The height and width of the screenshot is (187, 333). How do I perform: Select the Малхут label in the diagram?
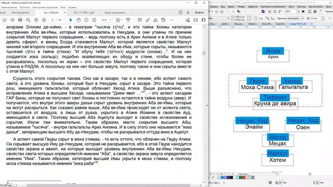[277, 153]
